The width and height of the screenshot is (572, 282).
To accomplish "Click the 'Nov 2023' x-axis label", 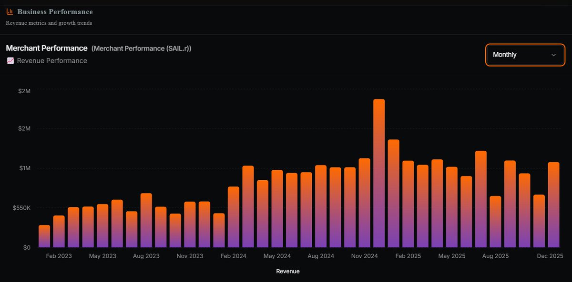I will tap(190, 256).
